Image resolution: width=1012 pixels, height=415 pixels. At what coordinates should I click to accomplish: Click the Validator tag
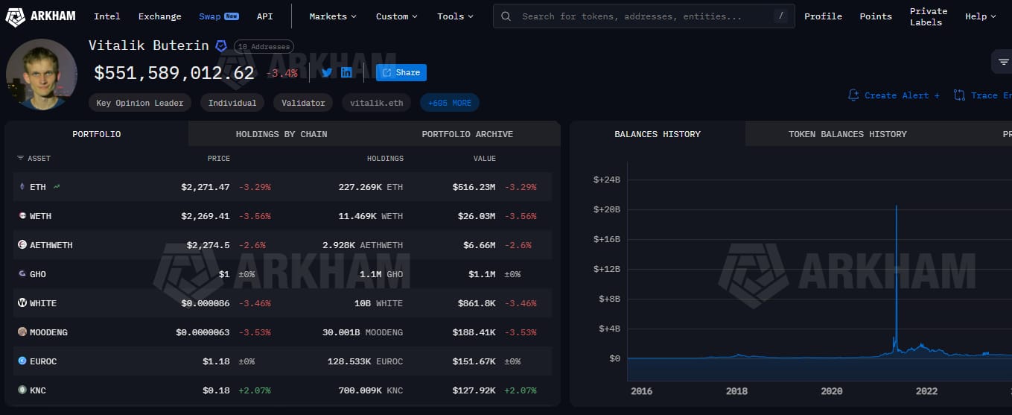click(303, 103)
